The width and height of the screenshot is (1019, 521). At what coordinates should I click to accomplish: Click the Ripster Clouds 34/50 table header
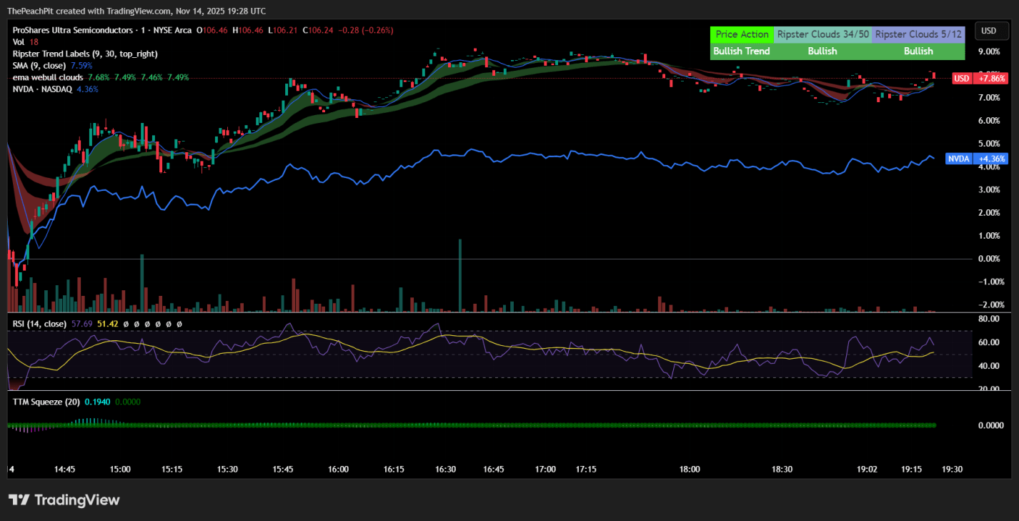[822, 34]
